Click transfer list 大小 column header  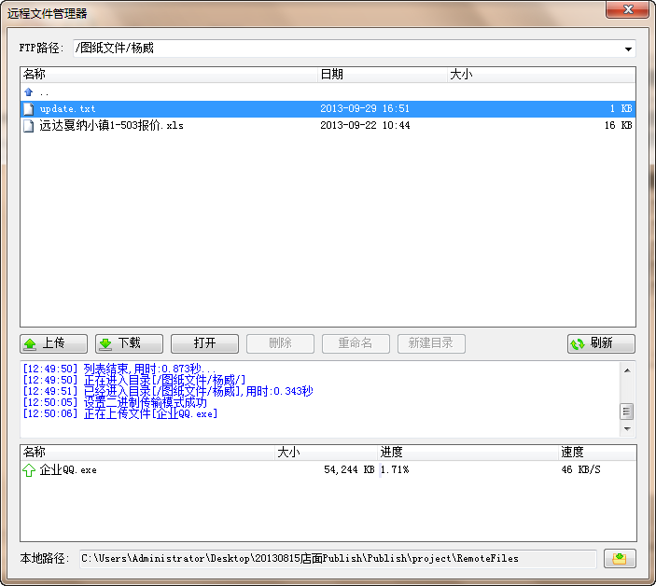point(327,453)
